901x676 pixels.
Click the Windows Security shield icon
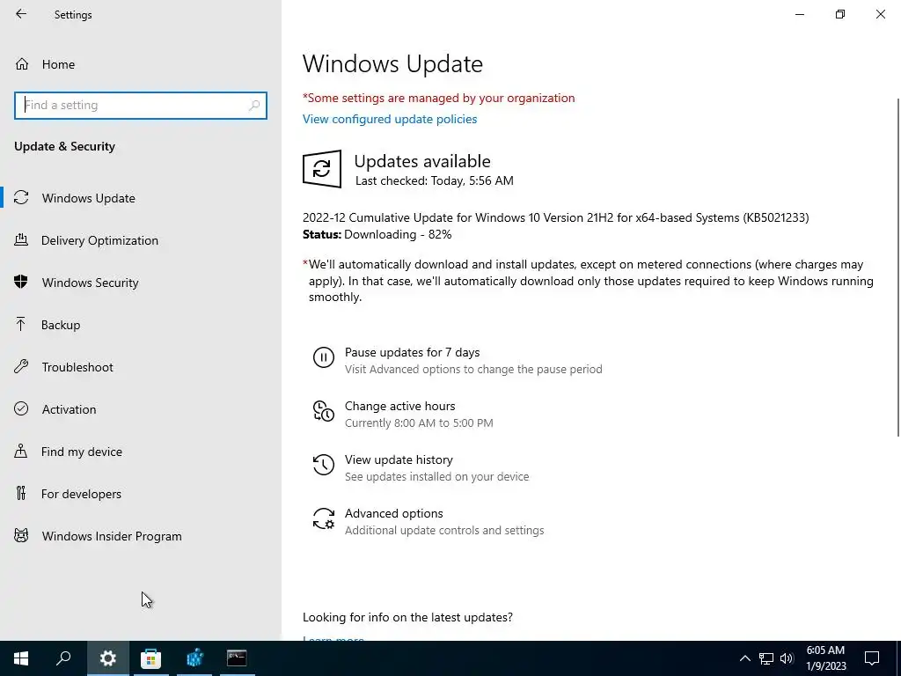21,282
